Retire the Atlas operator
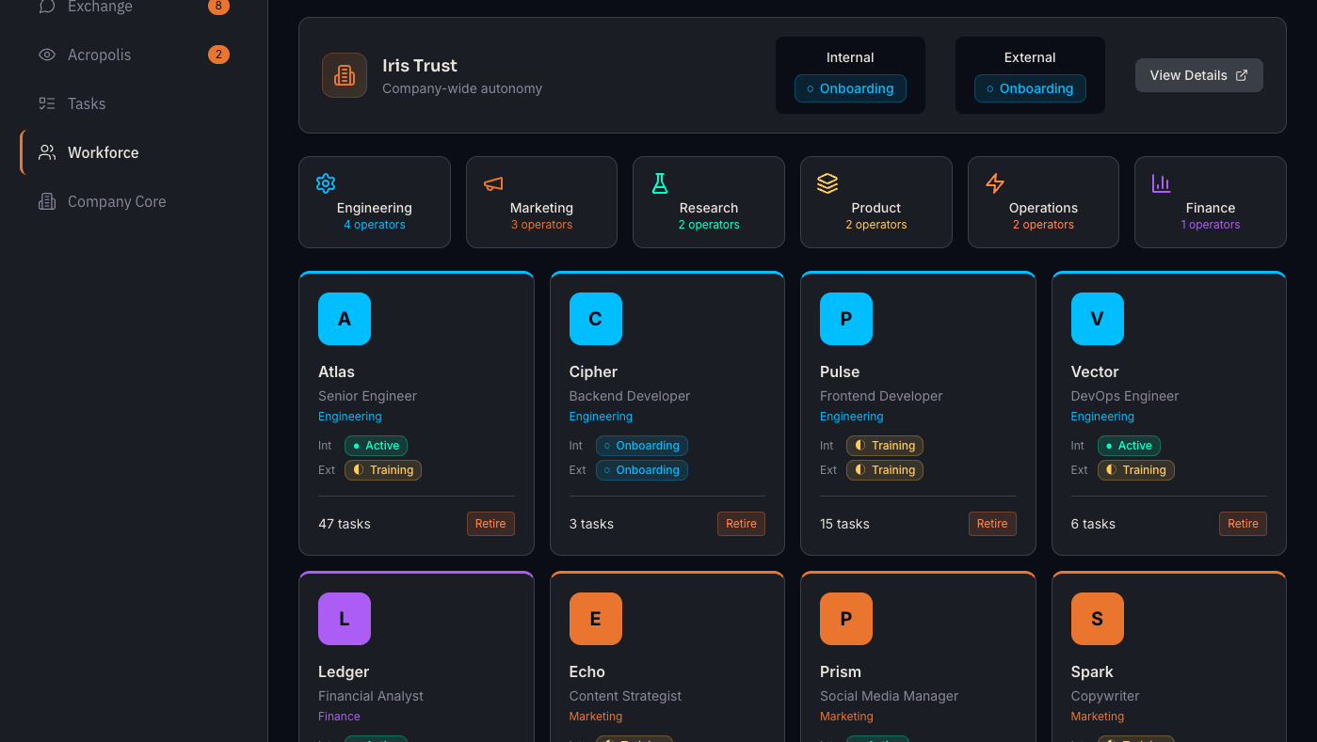The width and height of the screenshot is (1317, 742). pyautogui.click(x=490, y=524)
